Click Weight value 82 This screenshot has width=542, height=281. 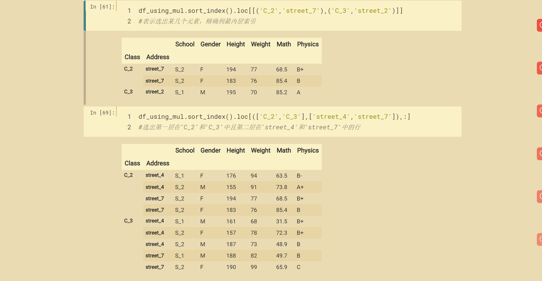254,256
